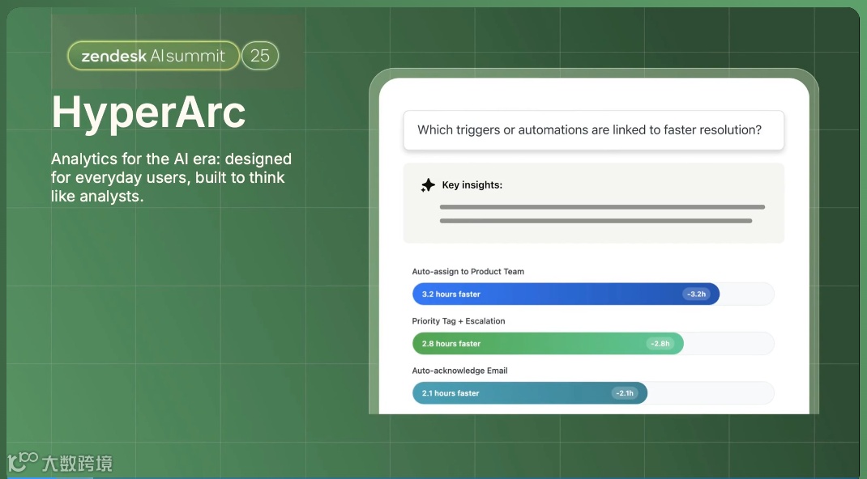Click the 25 year badge
Screen dimensions: 867x479
point(260,56)
